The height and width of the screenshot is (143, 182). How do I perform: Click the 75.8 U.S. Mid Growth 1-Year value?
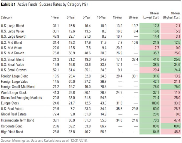[56, 53]
